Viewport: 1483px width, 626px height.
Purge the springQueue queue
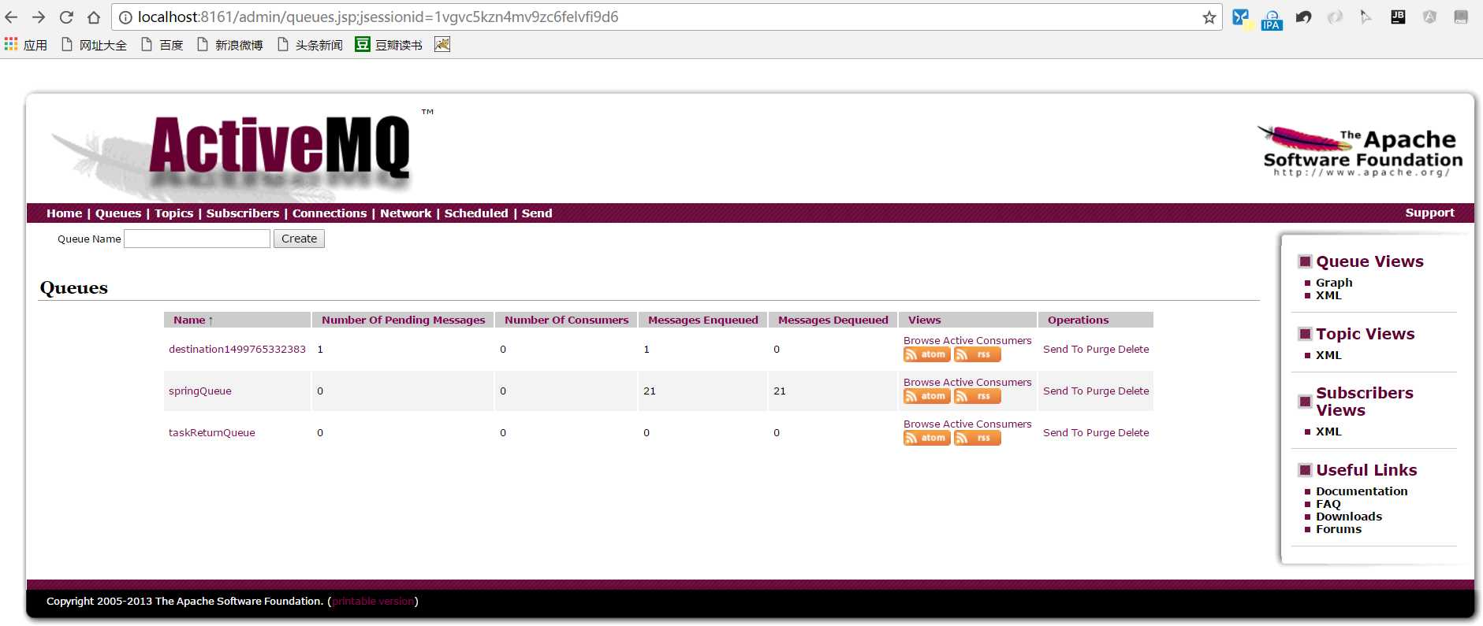click(x=1101, y=391)
